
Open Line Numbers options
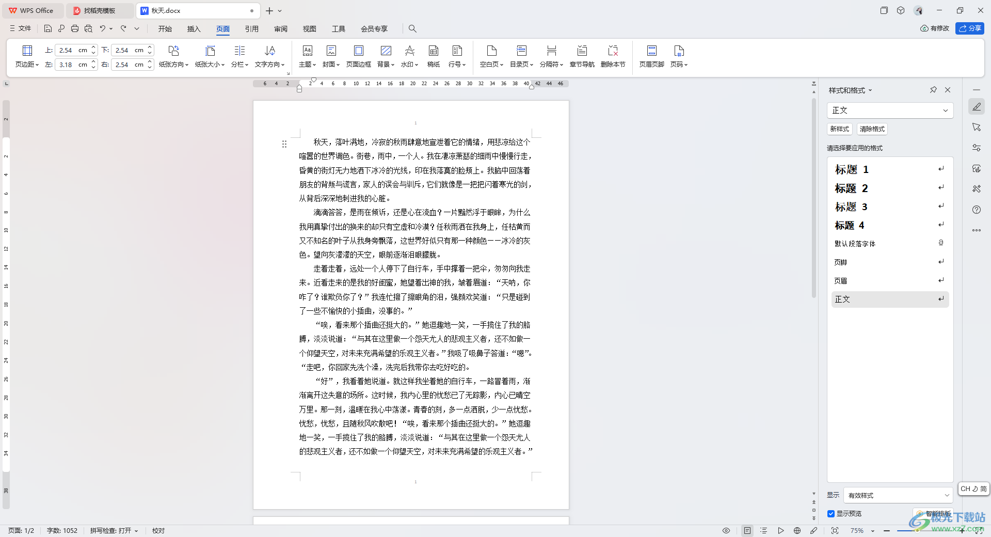click(x=457, y=56)
